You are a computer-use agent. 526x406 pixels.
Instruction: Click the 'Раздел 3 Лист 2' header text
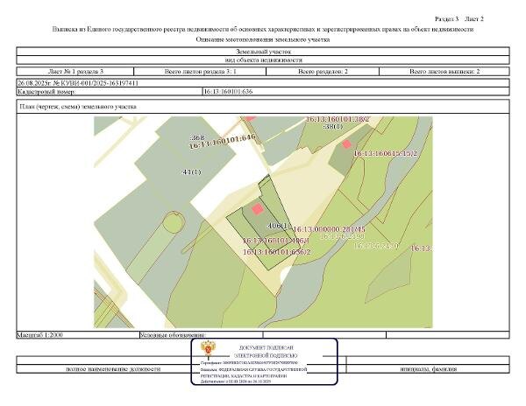(459, 19)
